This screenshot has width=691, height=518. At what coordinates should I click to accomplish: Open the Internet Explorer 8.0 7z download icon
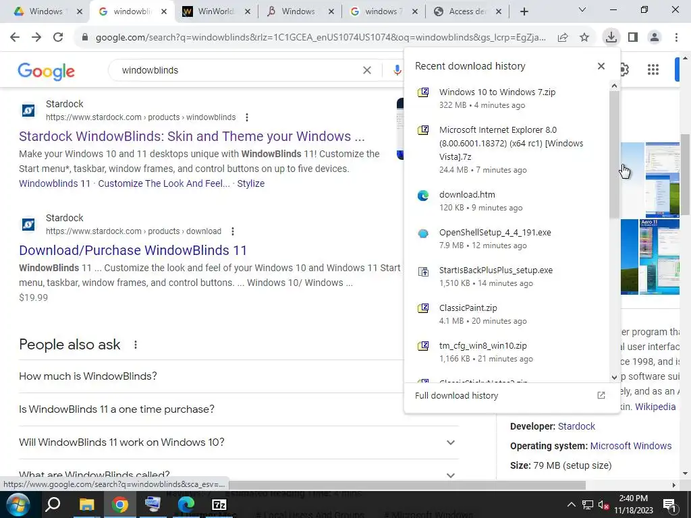click(423, 130)
